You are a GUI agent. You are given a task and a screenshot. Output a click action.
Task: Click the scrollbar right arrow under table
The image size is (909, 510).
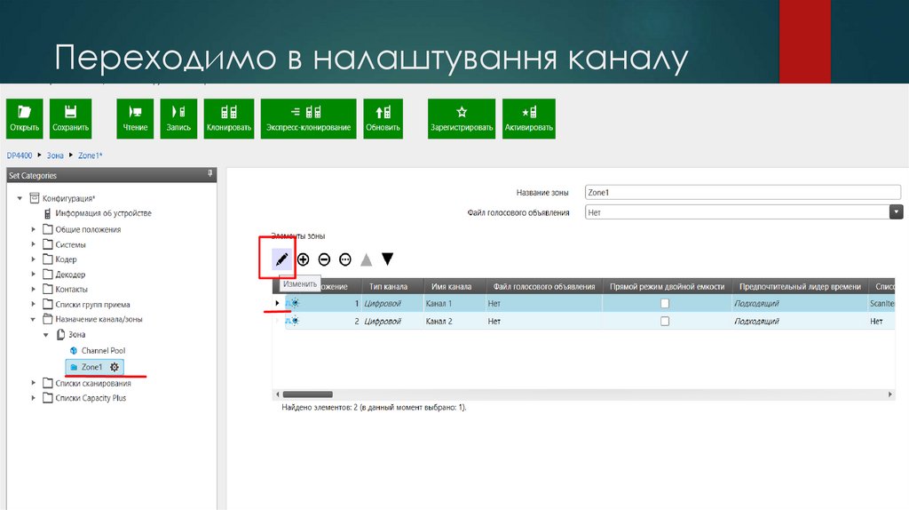coord(890,394)
